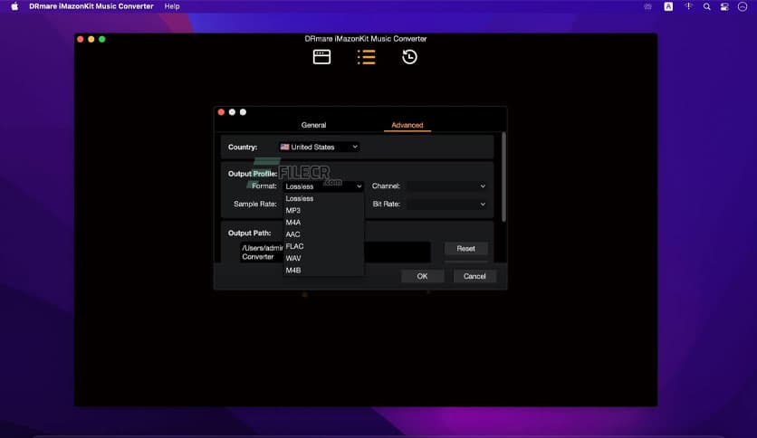Screen dimensions: 757x438
Task: Switch to the Advanced tab
Action: coord(407,125)
